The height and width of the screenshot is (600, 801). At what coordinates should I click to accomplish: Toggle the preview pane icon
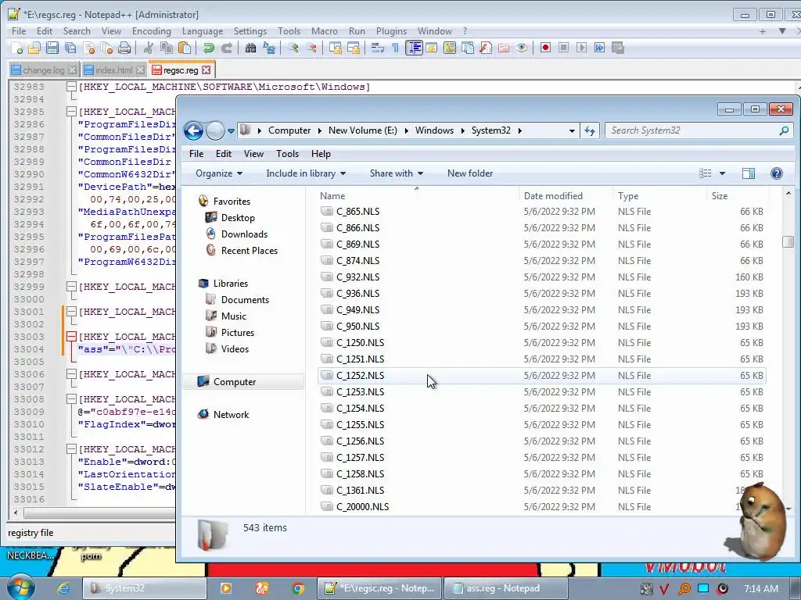click(749, 173)
